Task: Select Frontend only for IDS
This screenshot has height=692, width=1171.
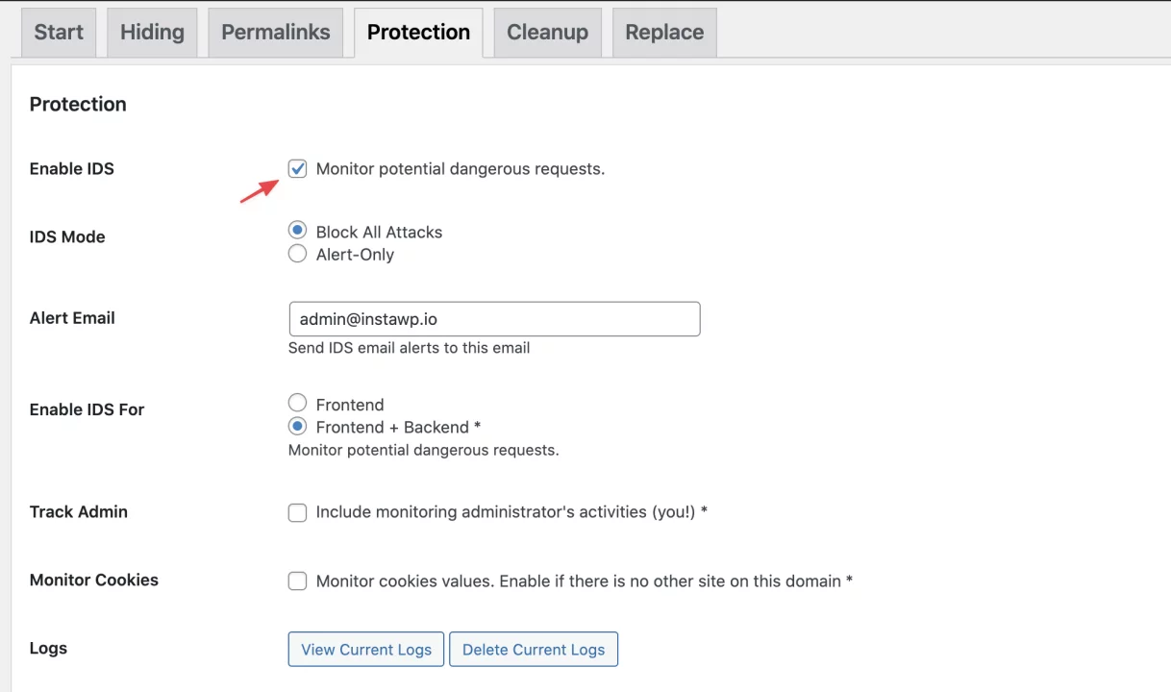Action: 298,403
